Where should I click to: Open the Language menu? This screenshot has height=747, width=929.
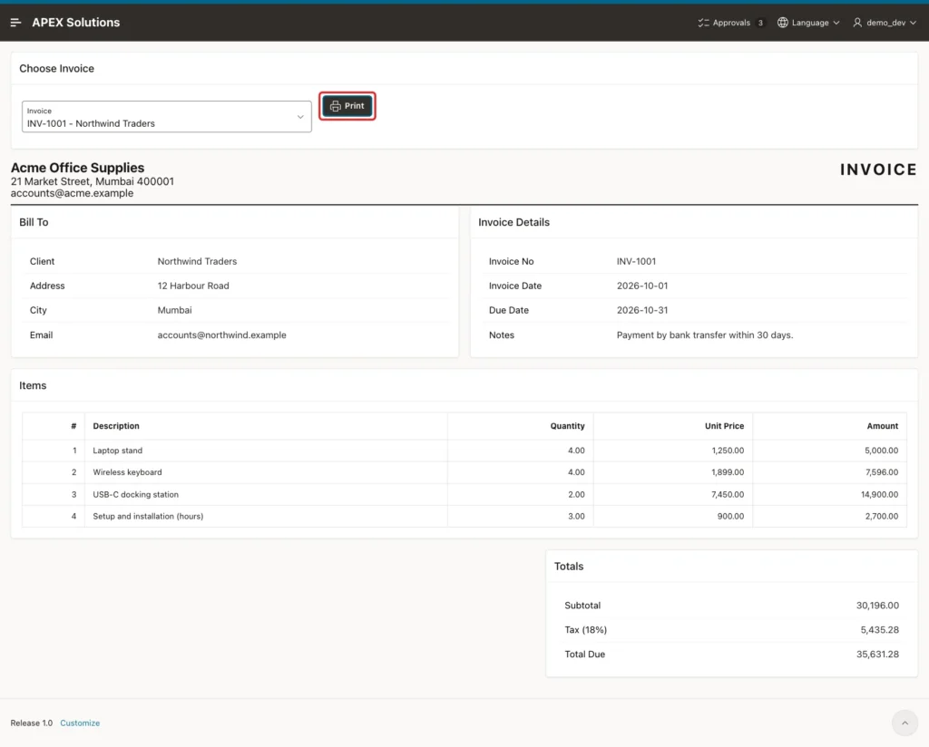(808, 23)
